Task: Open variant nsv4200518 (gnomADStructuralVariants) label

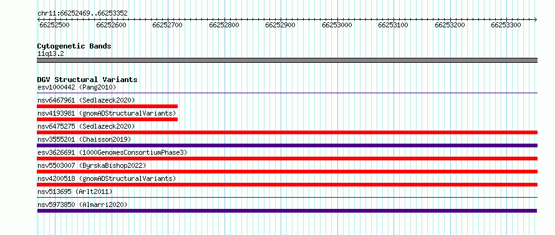Action: [107, 178]
